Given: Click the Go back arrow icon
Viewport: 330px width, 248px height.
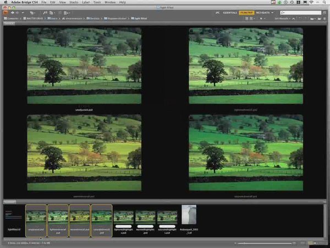Looking at the screenshot, I should [12, 12].
